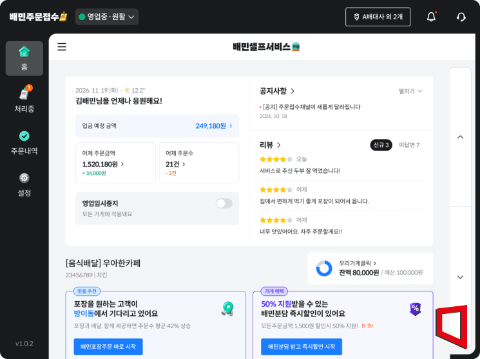Click the 처리중 badge showing 1
Viewport: 480px width, 359px height.
coord(29,87)
